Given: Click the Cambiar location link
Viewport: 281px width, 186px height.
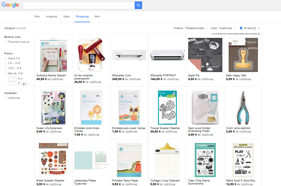Looking at the screenshot, I should pyautogui.click(x=21, y=28).
